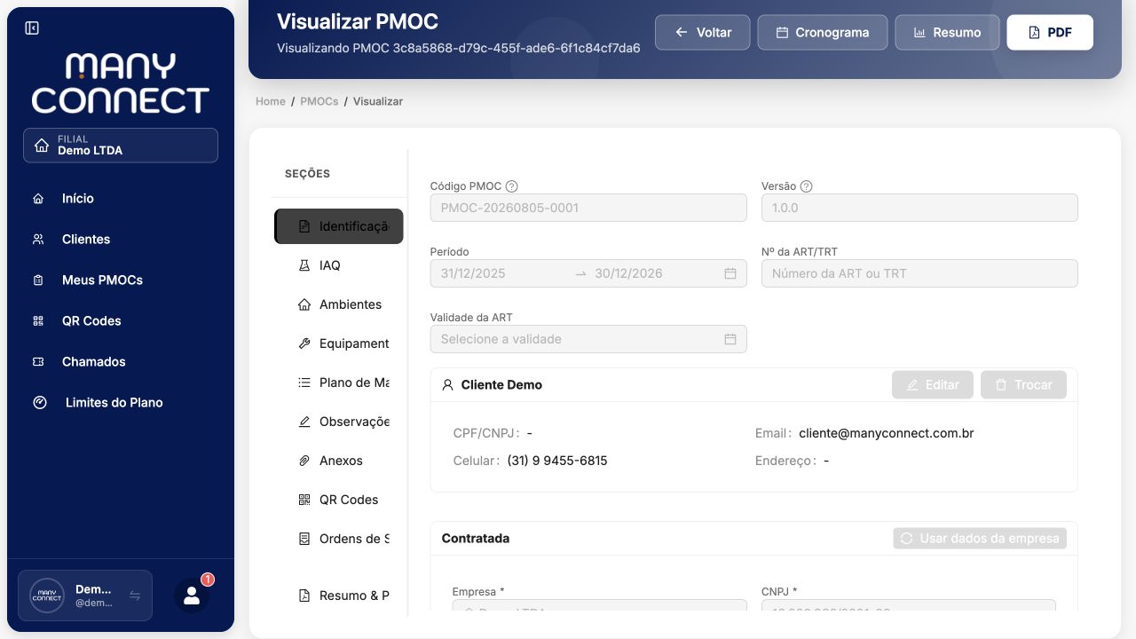1136x639 pixels.
Task: Select the Identificação section
Action: click(339, 226)
